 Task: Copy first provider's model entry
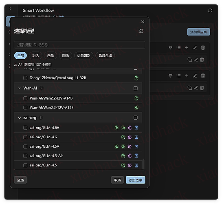click(x=190, y=60)
